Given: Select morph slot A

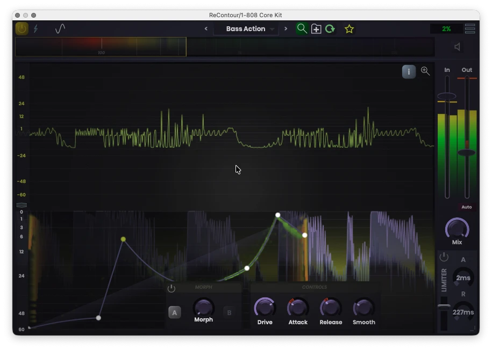Looking at the screenshot, I should point(175,312).
